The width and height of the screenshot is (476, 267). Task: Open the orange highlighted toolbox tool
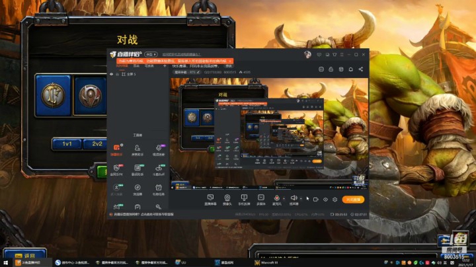[116, 150]
